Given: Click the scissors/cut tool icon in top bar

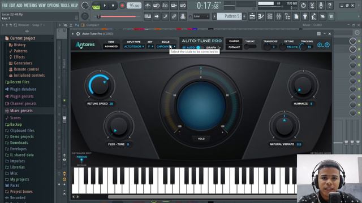Looking at the screenshot, I should coord(312,5).
